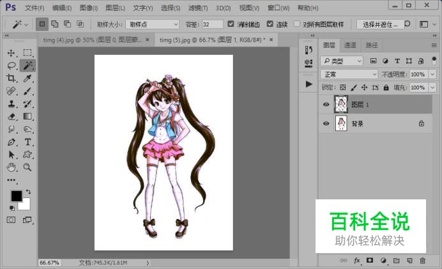The height and width of the screenshot is (269, 442).
Task: Switch to the 路径 tab
Action: tap(372, 45)
